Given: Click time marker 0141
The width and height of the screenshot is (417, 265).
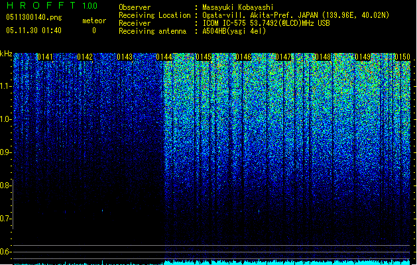Looking at the screenshot, I should 45,57.
